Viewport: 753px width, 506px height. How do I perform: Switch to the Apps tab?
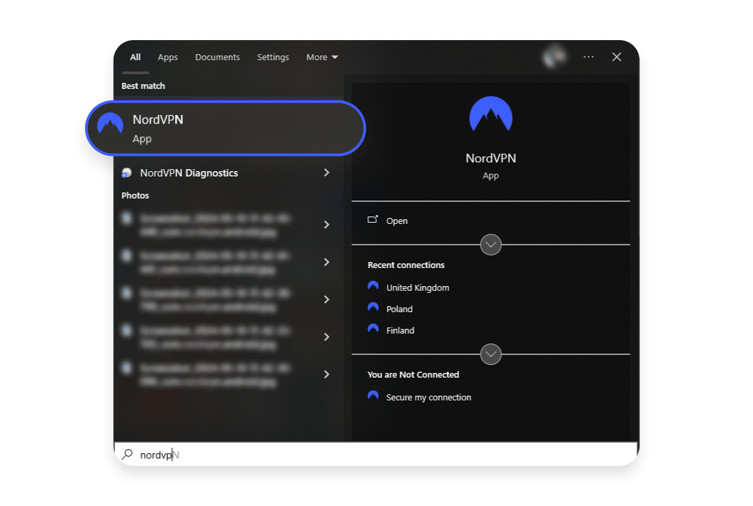coord(167,57)
